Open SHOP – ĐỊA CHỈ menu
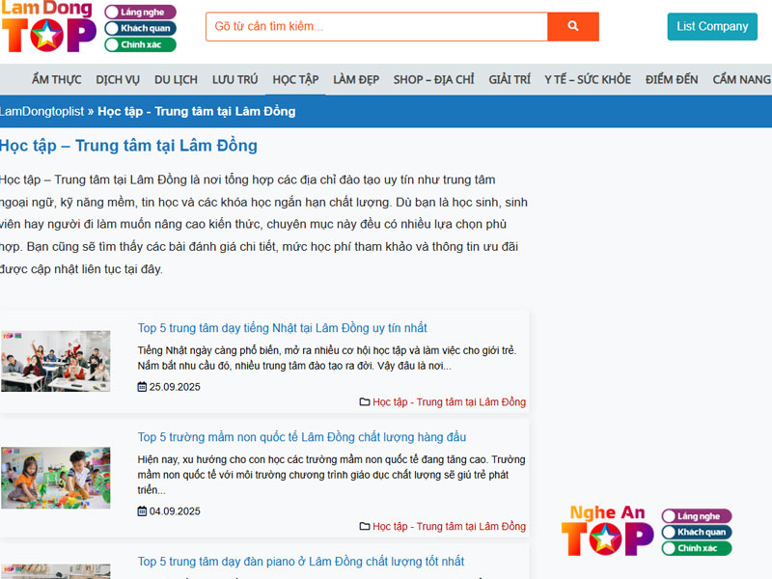 pos(433,79)
